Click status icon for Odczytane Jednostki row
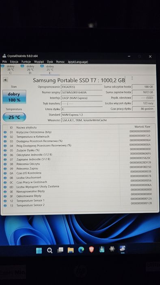Image resolution: width=160 pixels, height=285 pixels. pyautogui.click(x=5, y=155)
